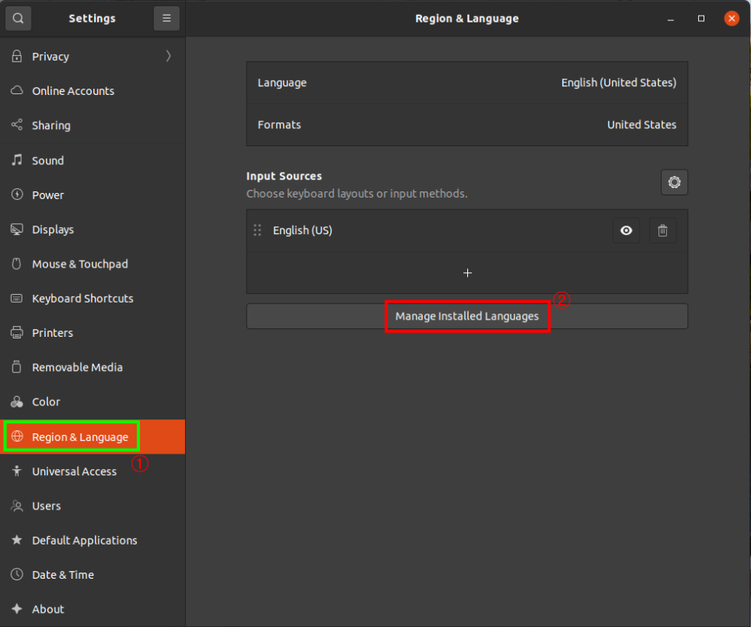
Task: Click the Users icon in sidebar
Action: (x=17, y=506)
